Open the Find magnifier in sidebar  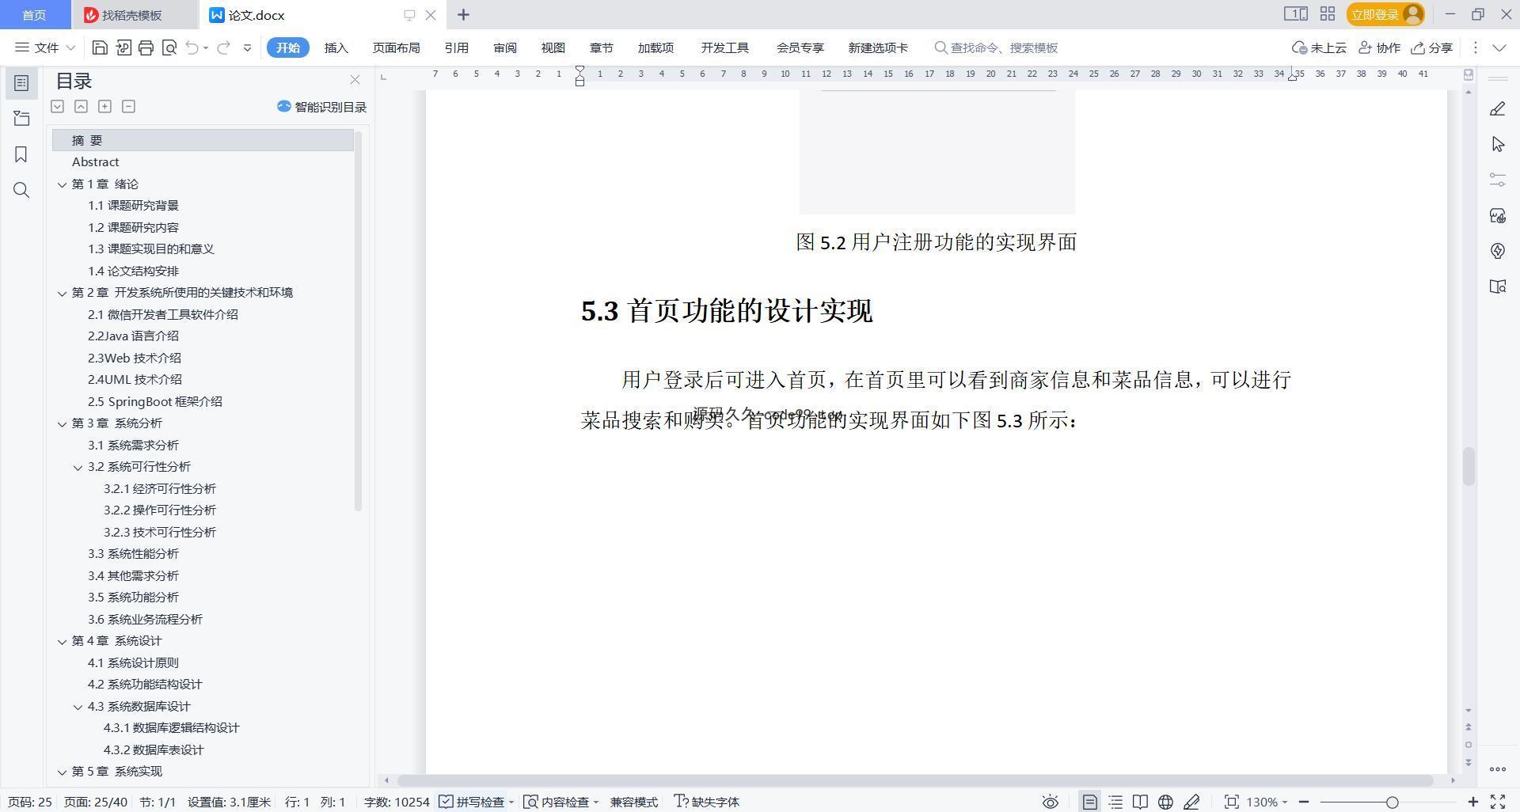[x=21, y=190]
